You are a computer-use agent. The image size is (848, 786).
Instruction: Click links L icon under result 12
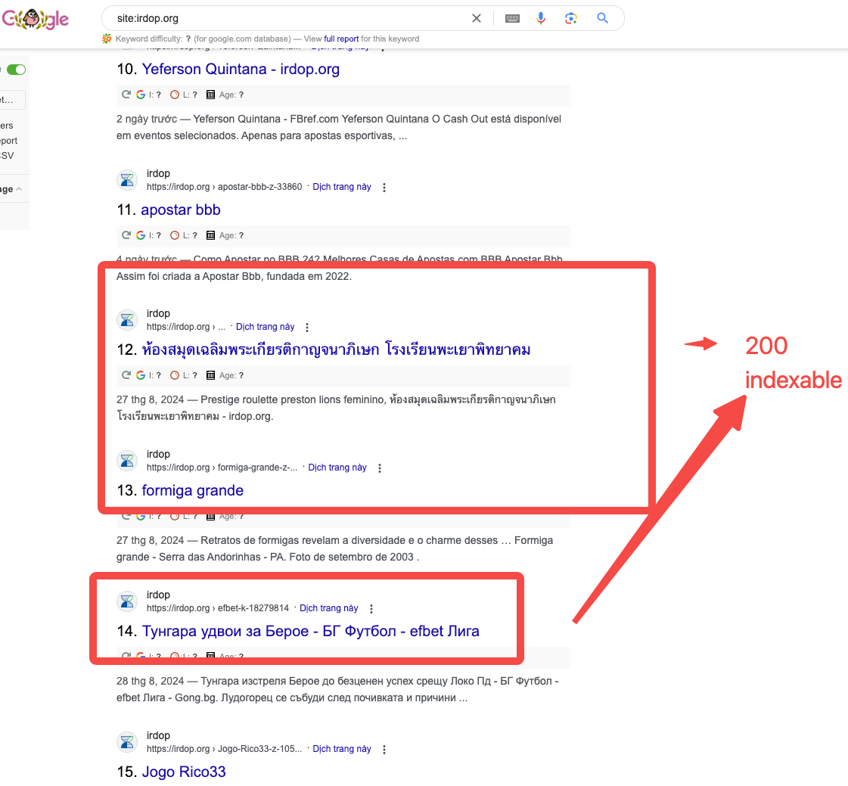[175, 375]
